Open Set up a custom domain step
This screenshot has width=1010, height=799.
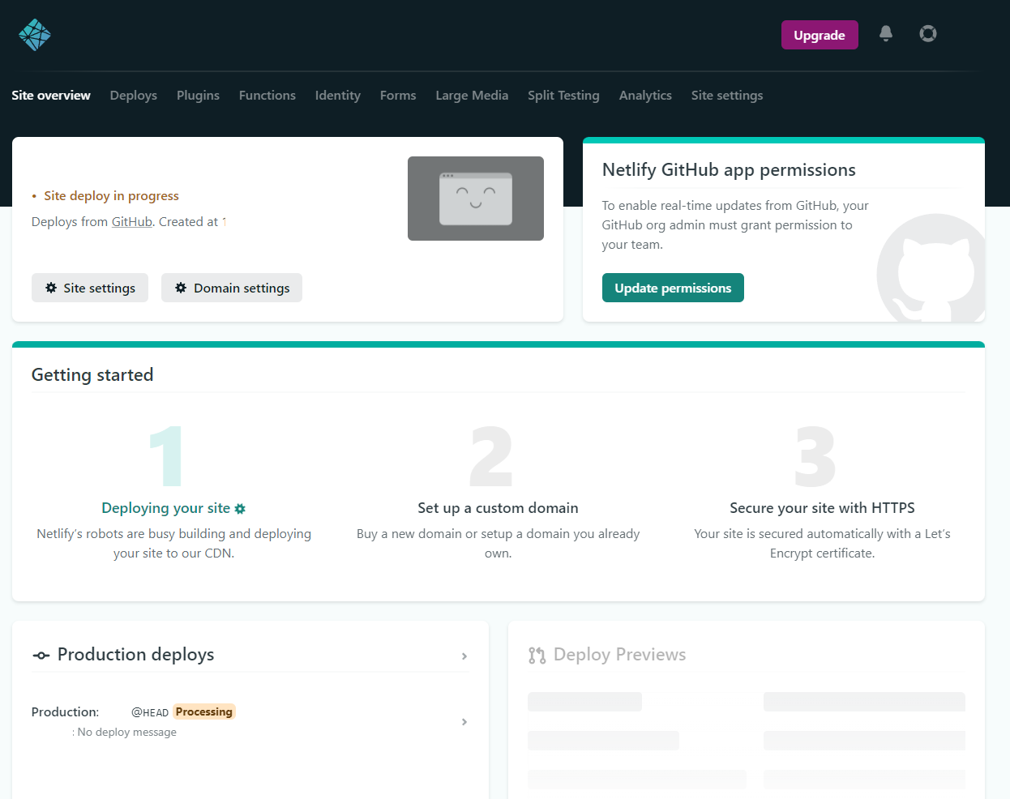click(x=498, y=508)
